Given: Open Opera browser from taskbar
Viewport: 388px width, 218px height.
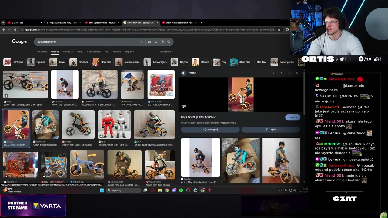Looking at the screenshot, I should pyautogui.click(x=152, y=190).
